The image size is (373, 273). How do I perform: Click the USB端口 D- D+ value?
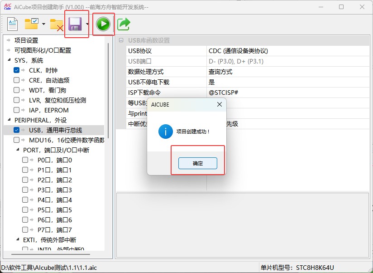tap(288, 61)
